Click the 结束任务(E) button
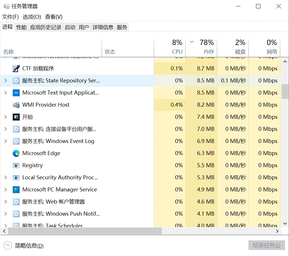This screenshot has height=256, width=289. [x=266, y=245]
